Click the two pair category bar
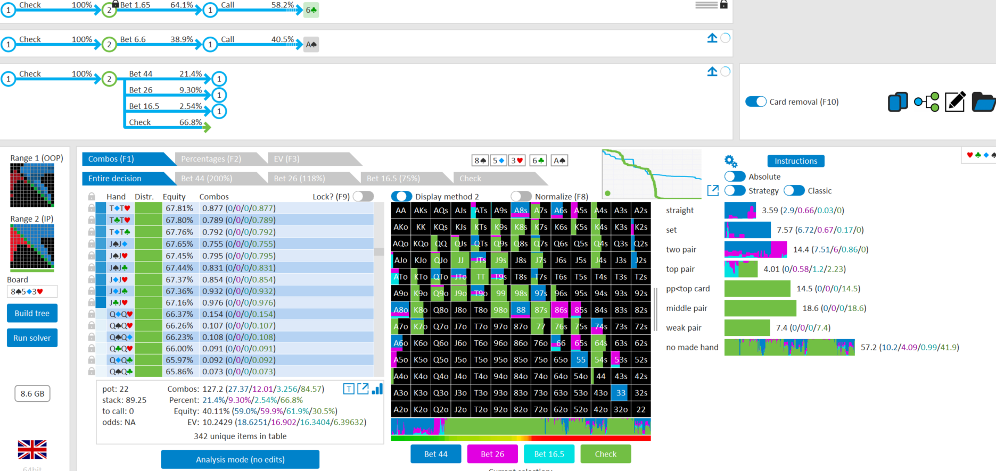 click(755, 249)
